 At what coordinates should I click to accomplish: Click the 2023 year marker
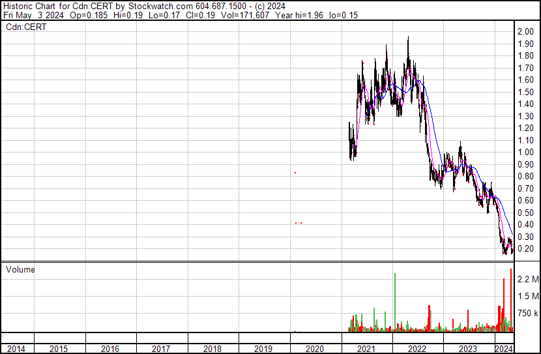467,349
